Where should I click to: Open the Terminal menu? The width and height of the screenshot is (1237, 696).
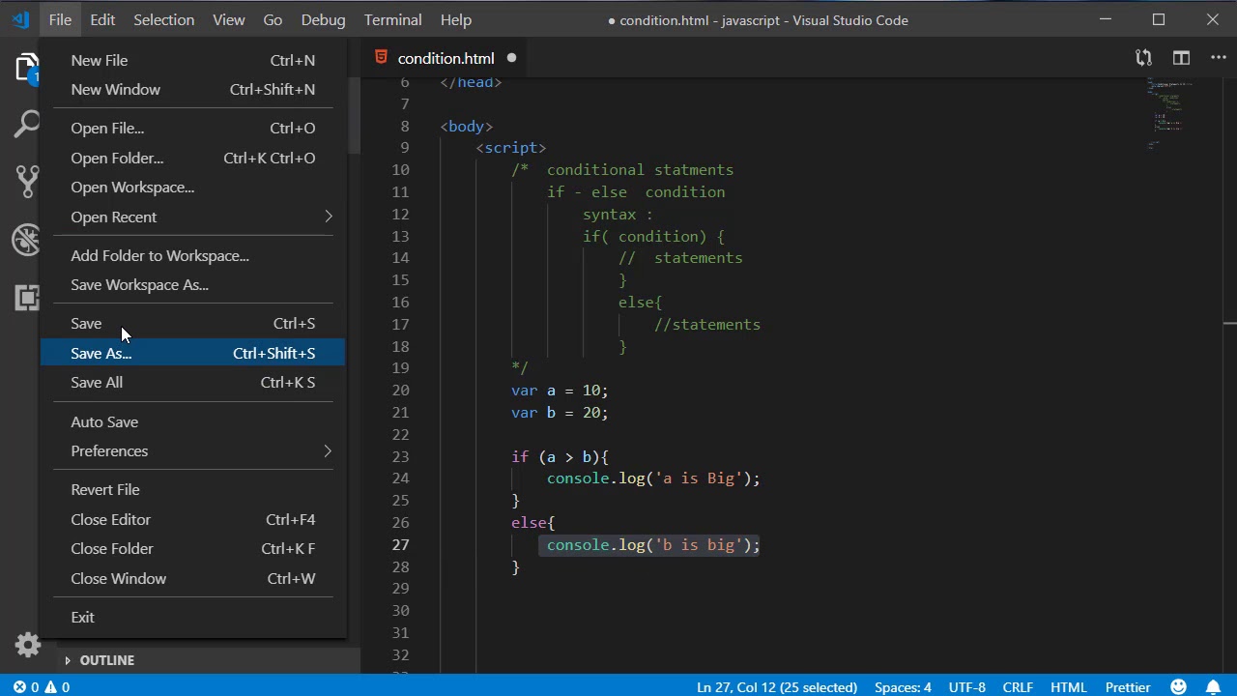coord(392,19)
